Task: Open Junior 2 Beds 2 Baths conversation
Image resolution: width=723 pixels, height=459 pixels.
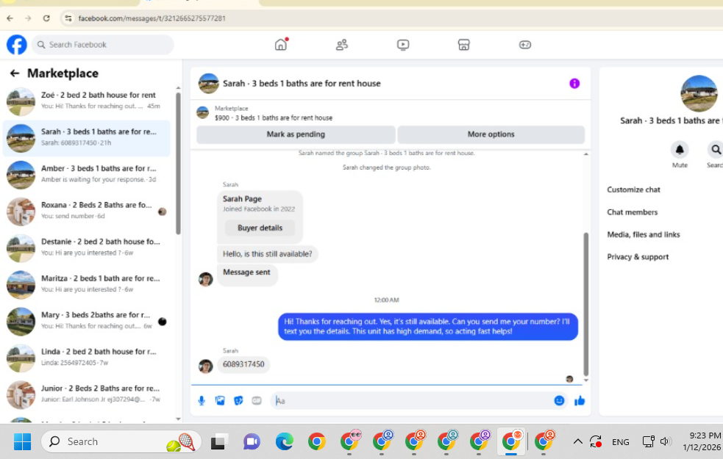Action: point(87,394)
